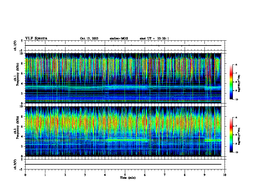Click time-axis tick label "9"
This screenshot has width=253, height=196.
(x=204, y=175)
